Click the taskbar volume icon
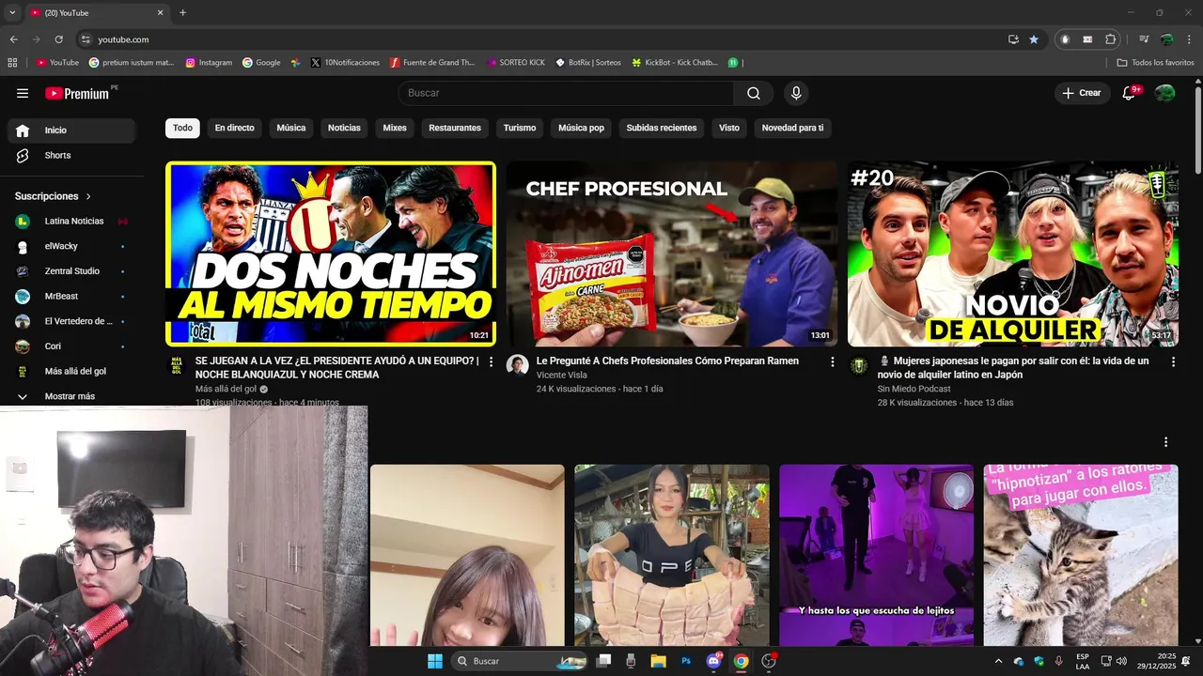 coord(1121,661)
